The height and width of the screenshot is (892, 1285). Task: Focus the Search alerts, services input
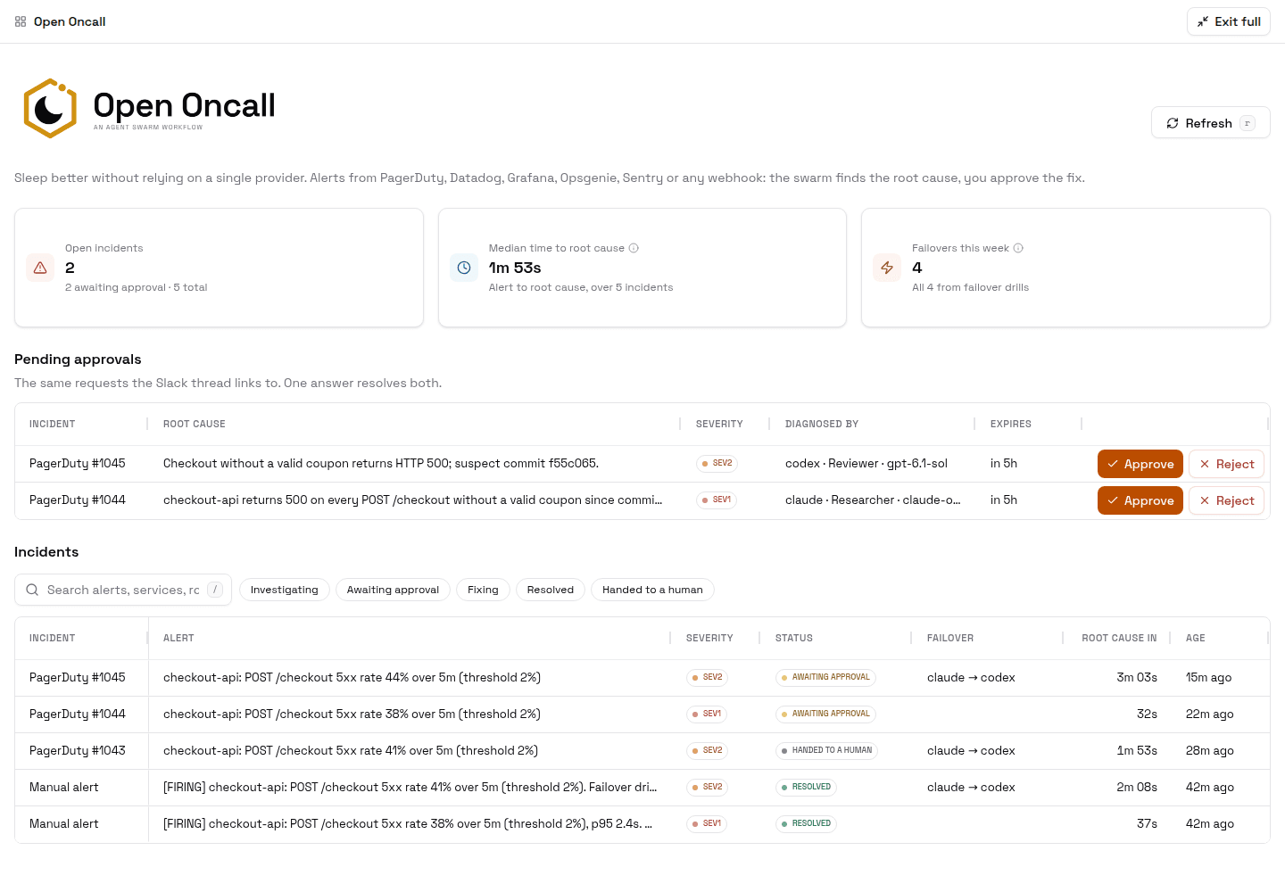coord(123,590)
